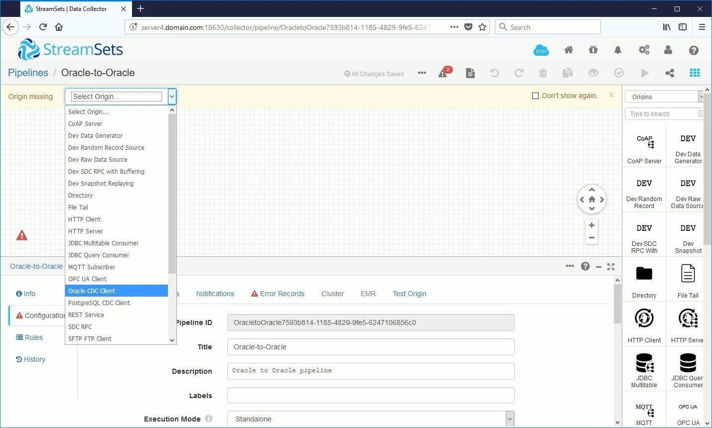Focus the stage library Type to search box

(664, 114)
